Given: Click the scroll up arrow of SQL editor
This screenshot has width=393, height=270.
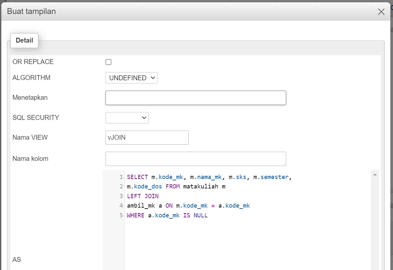Looking at the screenshot, I should (375, 175).
